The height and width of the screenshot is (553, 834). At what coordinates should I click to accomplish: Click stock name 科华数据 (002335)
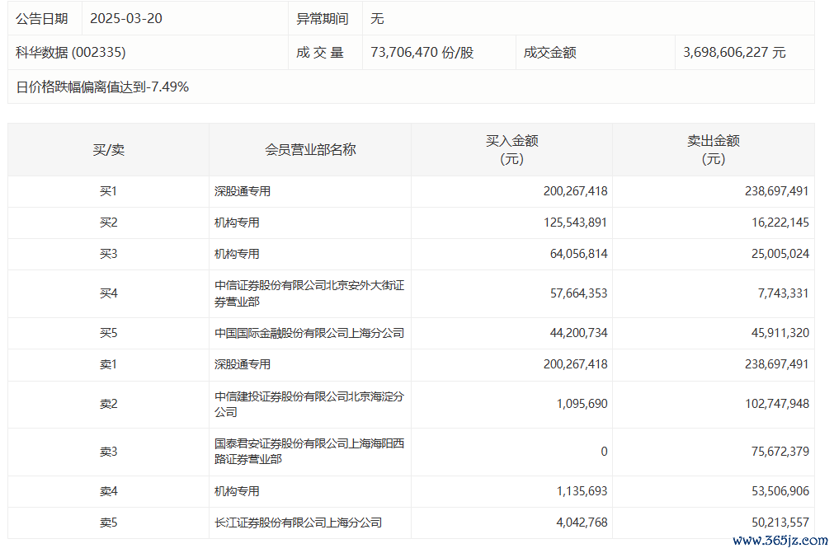[x=71, y=53]
